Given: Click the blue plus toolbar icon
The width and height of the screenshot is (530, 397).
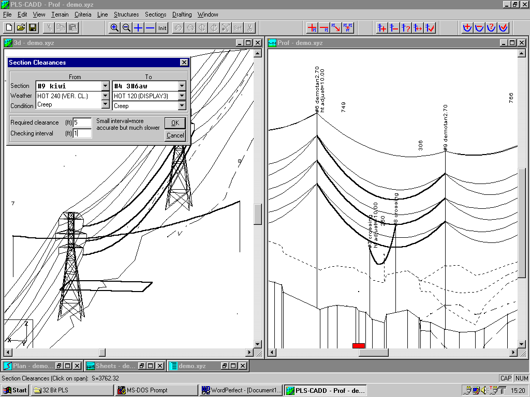Looking at the screenshot, I should 138,28.
